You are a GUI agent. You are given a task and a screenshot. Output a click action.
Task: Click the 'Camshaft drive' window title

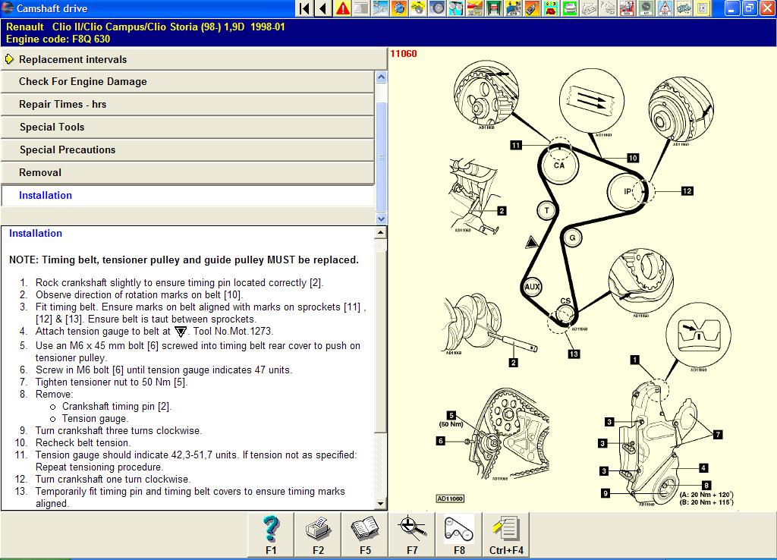point(52,8)
